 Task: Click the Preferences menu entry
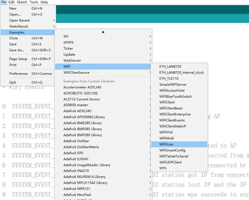click(18, 73)
